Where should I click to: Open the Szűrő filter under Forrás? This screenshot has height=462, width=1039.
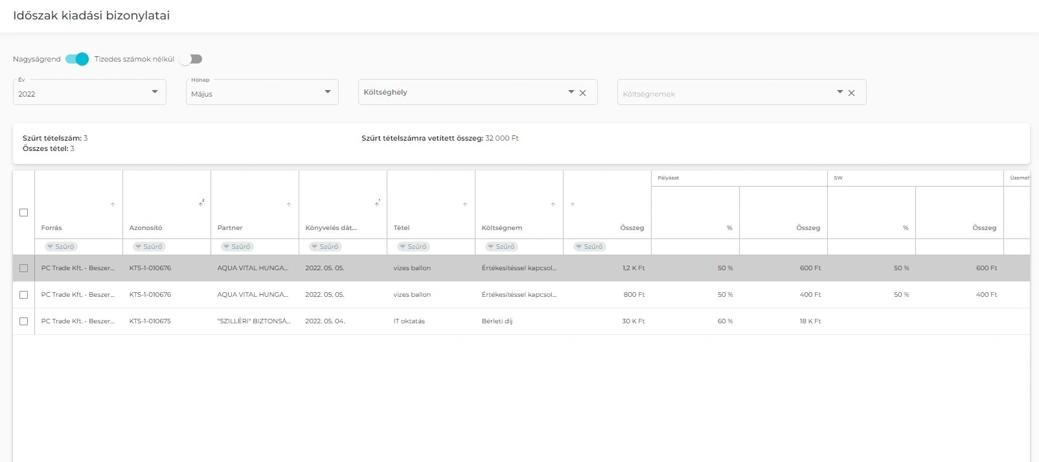[x=61, y=247]
